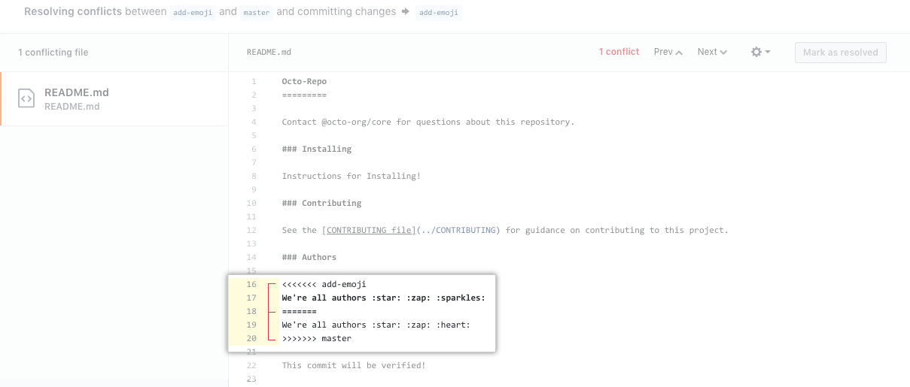Click the arrow icon before target branch

tap(405, 13)
